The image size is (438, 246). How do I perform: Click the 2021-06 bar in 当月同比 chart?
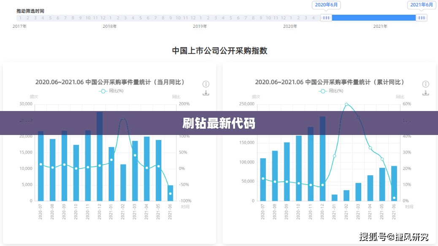tap(170, 193)
